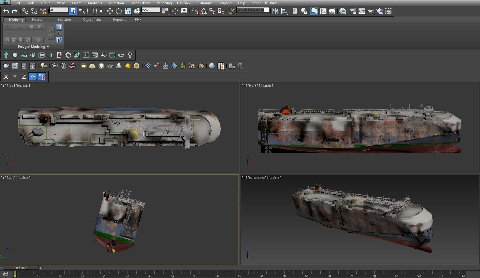This screenshot has height=278, width=480.
Task: Open Render Setup teapot icon
Action: pos(353,11)
